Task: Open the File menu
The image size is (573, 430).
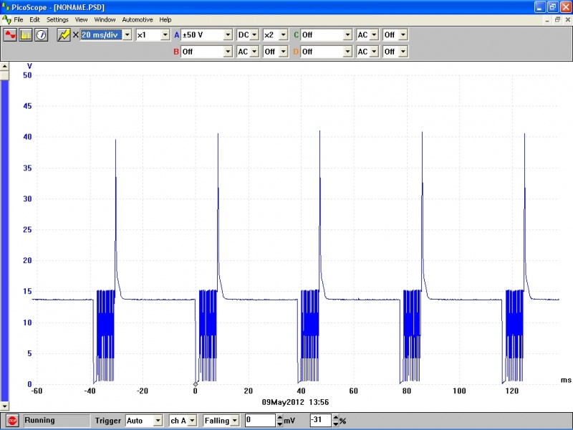Action: tap(18, 19)
